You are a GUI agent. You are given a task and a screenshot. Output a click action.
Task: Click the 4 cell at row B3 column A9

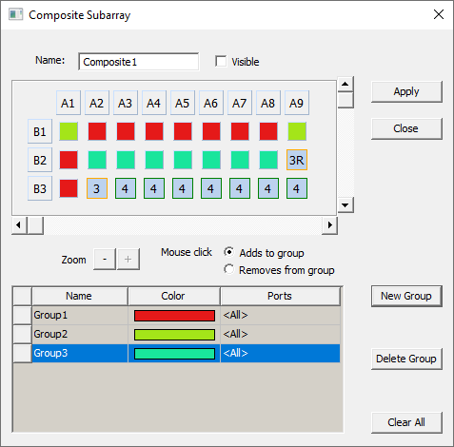(x=297, y=188)
